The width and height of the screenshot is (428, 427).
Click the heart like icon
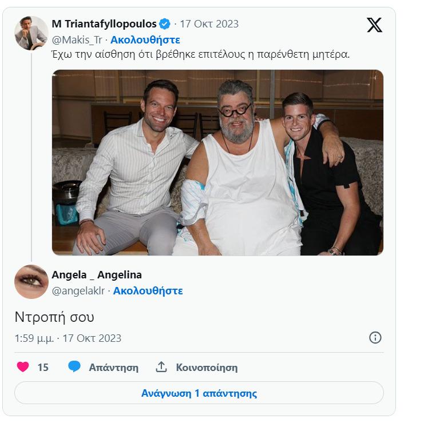click(23, 367)
